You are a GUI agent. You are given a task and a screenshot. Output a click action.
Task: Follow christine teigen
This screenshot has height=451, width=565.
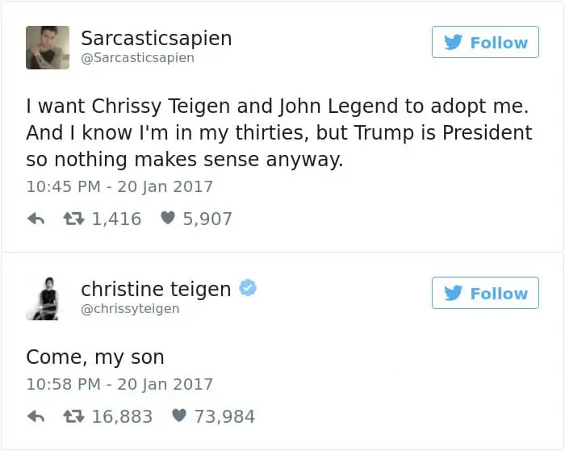[485, 293]
